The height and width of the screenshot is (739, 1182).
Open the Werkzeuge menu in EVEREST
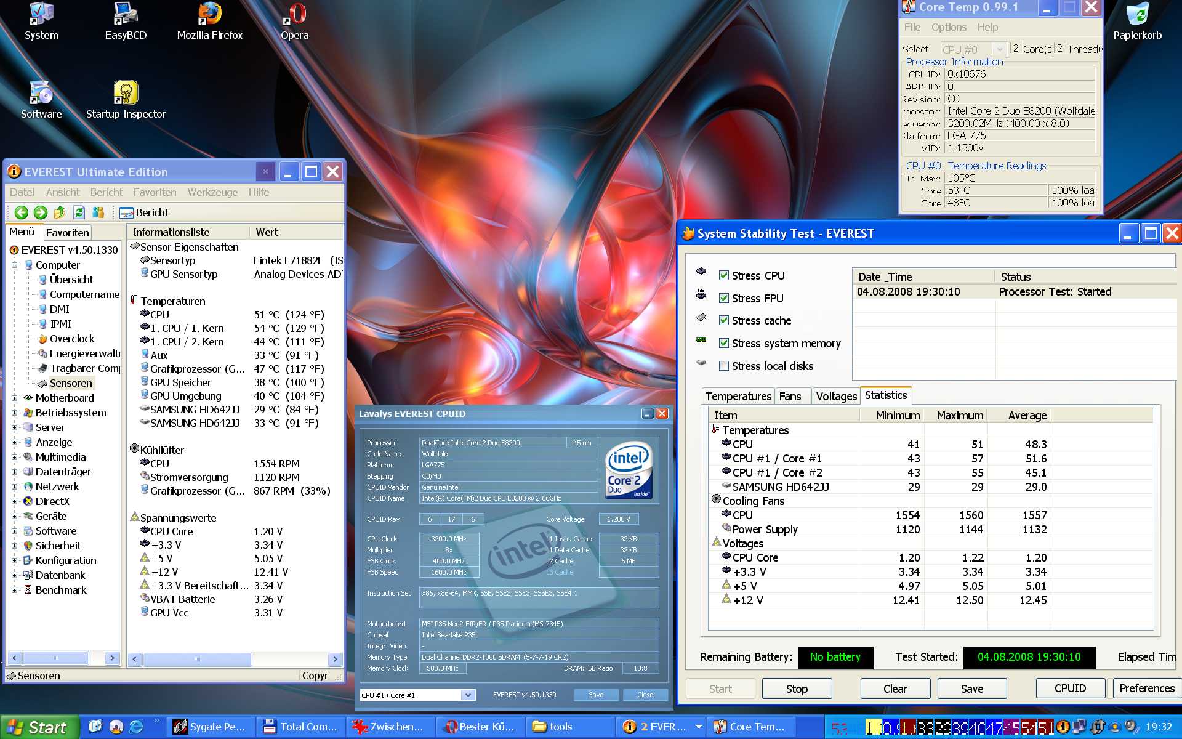pyautogui.click(x=212, y=192)
